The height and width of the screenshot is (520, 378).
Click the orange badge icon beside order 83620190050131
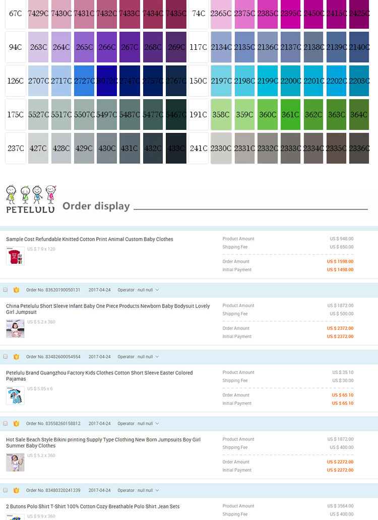point(16,290)
